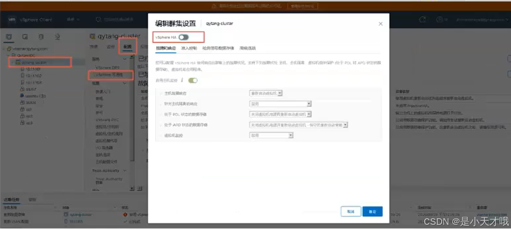Select the Storage view icon
Screen dimensions: 511x230
click(x=41, y=37)
